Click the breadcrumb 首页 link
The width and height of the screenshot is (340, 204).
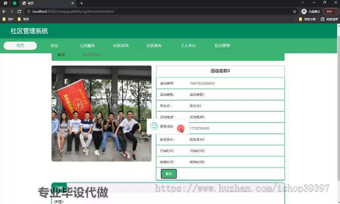(61, 55)
